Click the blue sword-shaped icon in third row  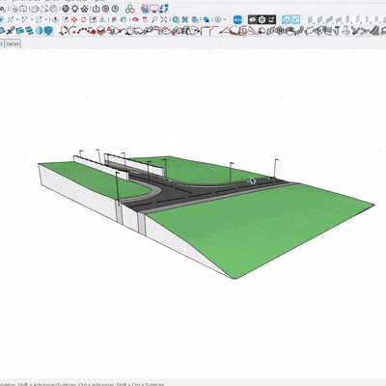click(x=11, y=31)
